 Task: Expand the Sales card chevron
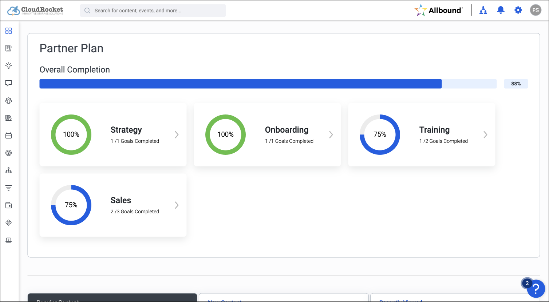click(177, 205)
